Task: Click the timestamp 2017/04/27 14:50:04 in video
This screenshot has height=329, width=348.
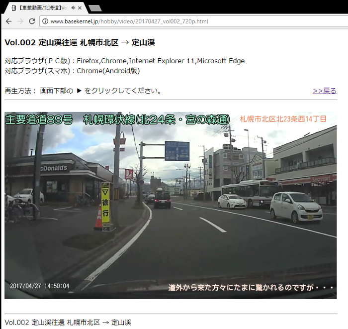Action: 39,286
